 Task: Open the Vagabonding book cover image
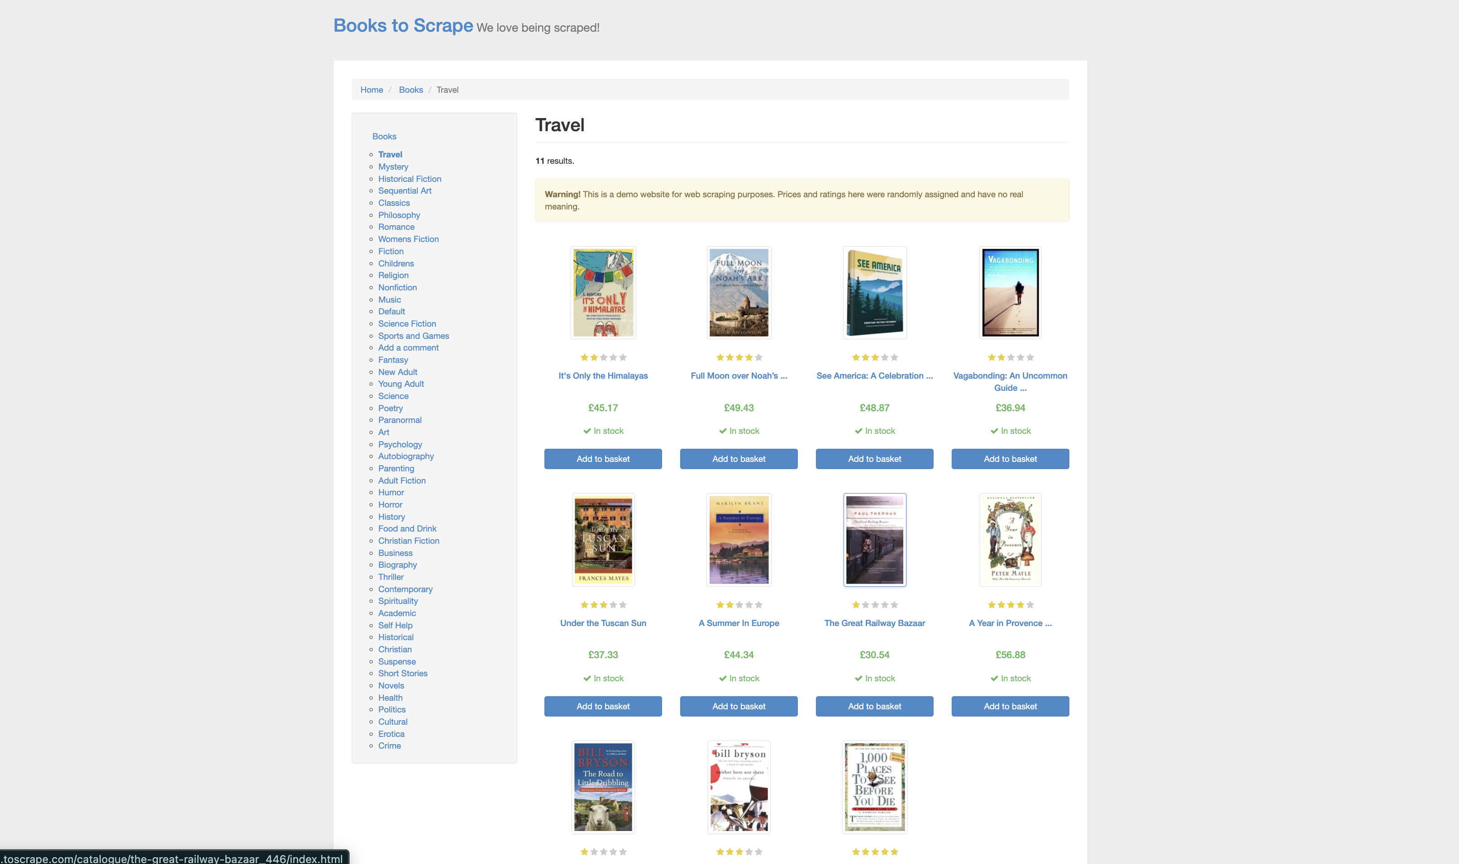click(x=1010, y=292)
